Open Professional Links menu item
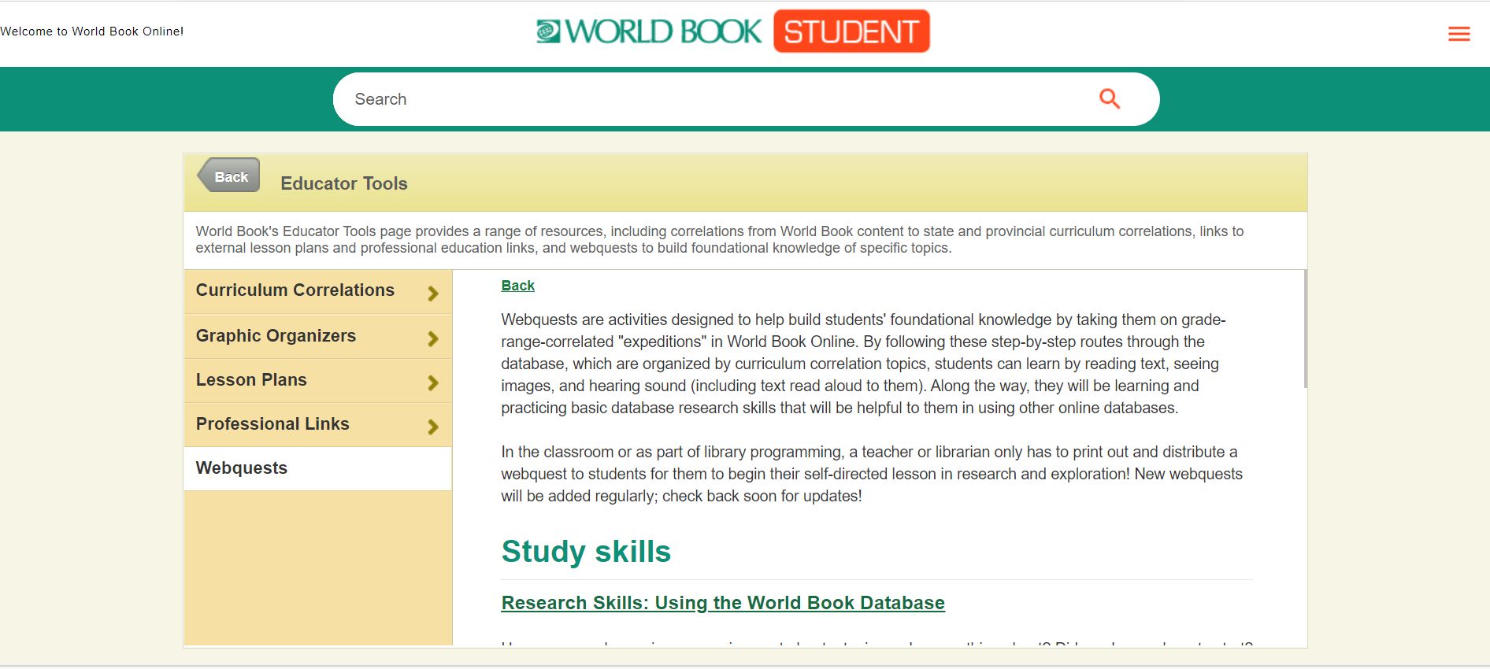This screenshot has height=669, width=1490. click(317, 425)
